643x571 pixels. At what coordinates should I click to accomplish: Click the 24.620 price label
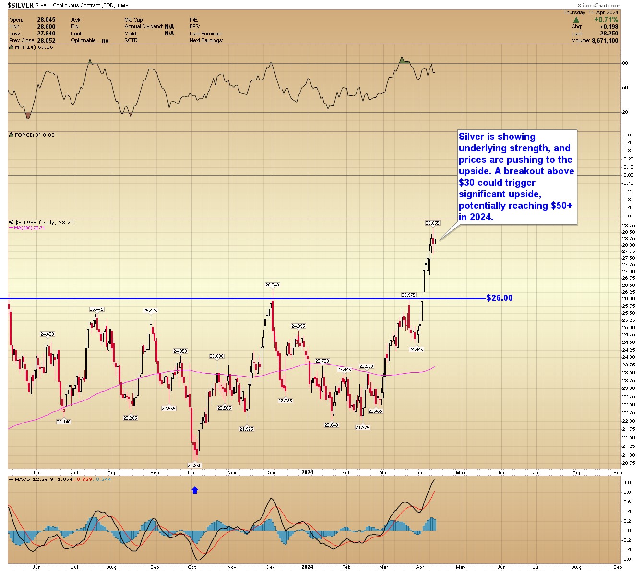[47, 334]
